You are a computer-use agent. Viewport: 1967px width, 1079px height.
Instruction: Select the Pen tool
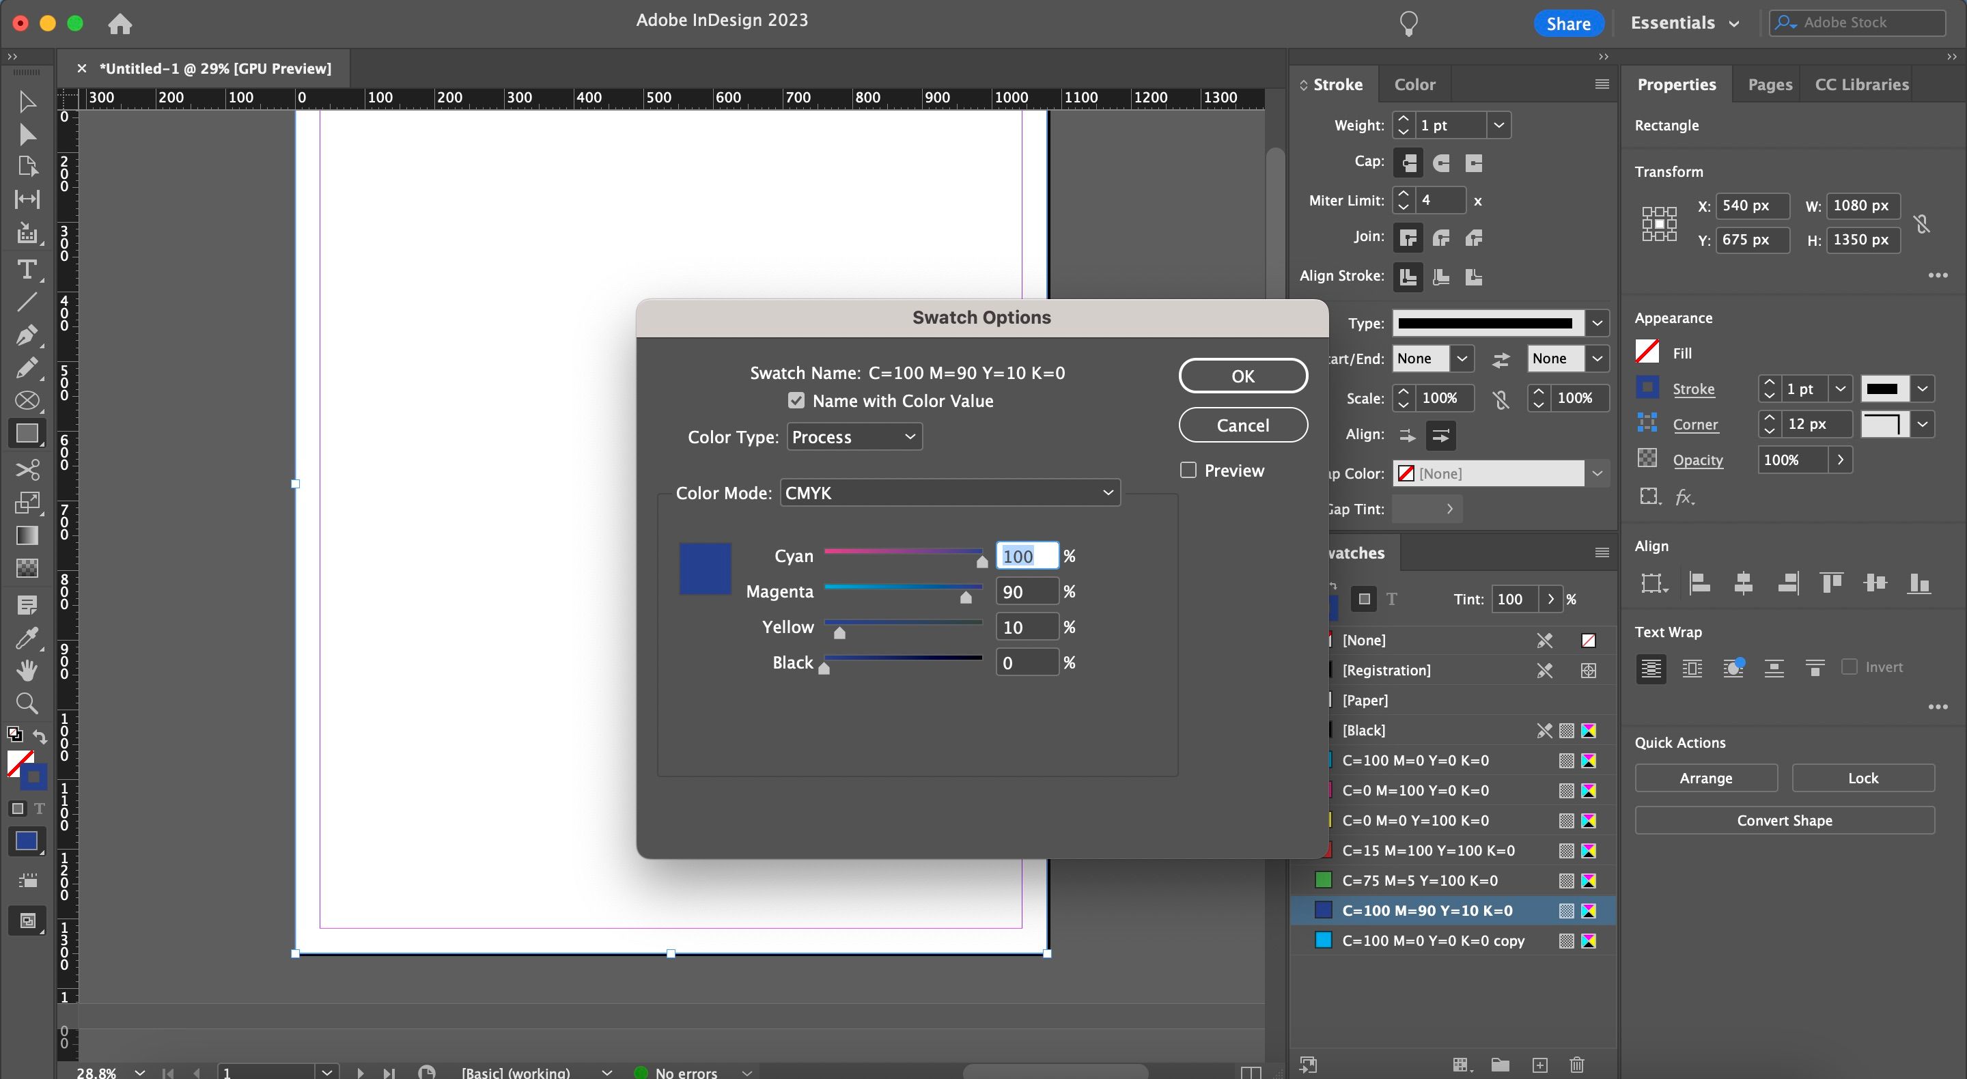[x=27, y=335]
